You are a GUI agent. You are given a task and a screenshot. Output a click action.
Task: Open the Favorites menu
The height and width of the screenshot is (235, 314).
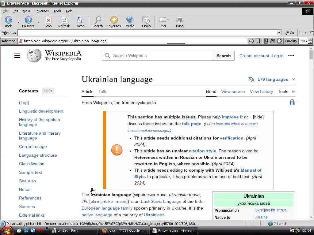click(42, 11)
